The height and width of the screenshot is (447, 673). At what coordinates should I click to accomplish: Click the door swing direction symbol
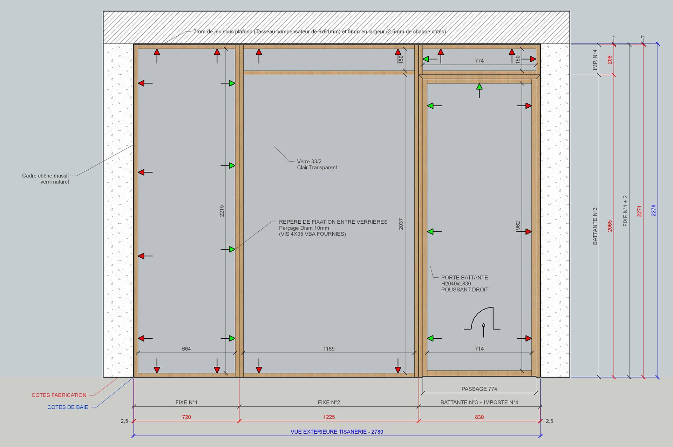point(482,322)
